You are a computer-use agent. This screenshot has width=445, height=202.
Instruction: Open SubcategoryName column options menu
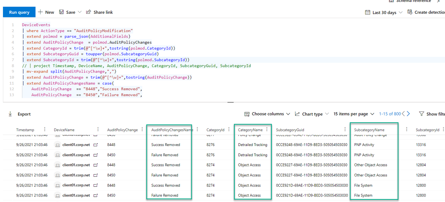406,130
